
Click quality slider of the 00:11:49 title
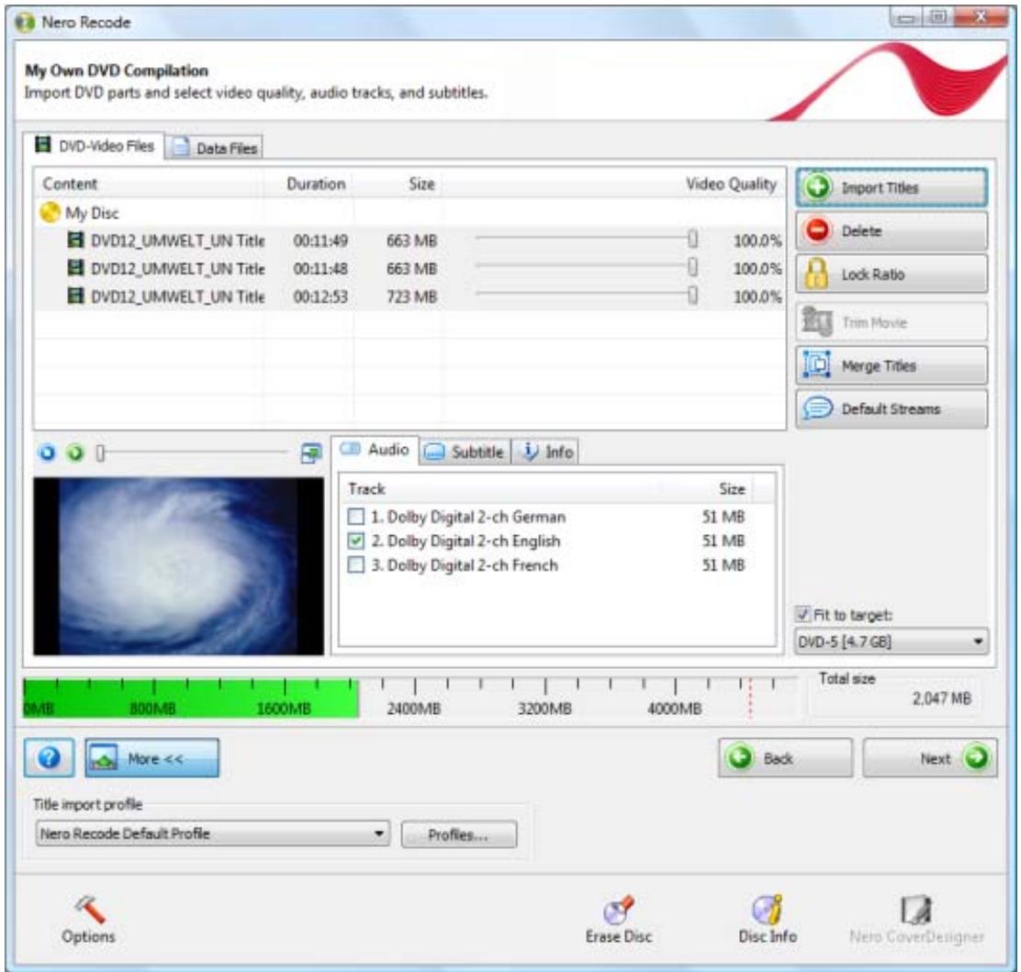coord(693,239)
